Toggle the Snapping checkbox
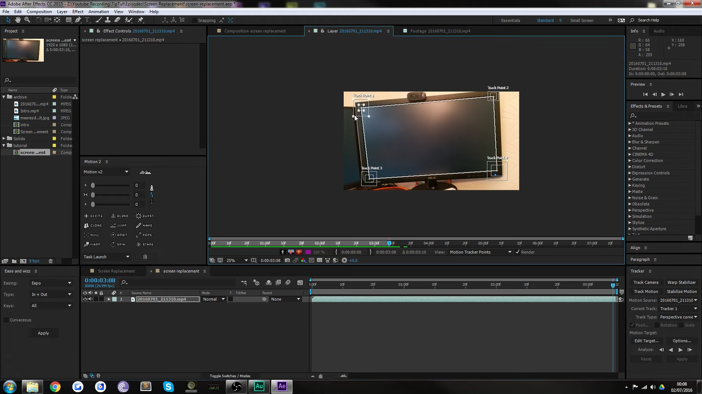 click(x=195, y=20)
